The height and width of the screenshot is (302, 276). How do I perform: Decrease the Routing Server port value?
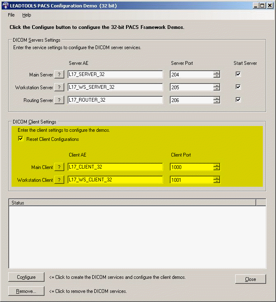(217, 102)
